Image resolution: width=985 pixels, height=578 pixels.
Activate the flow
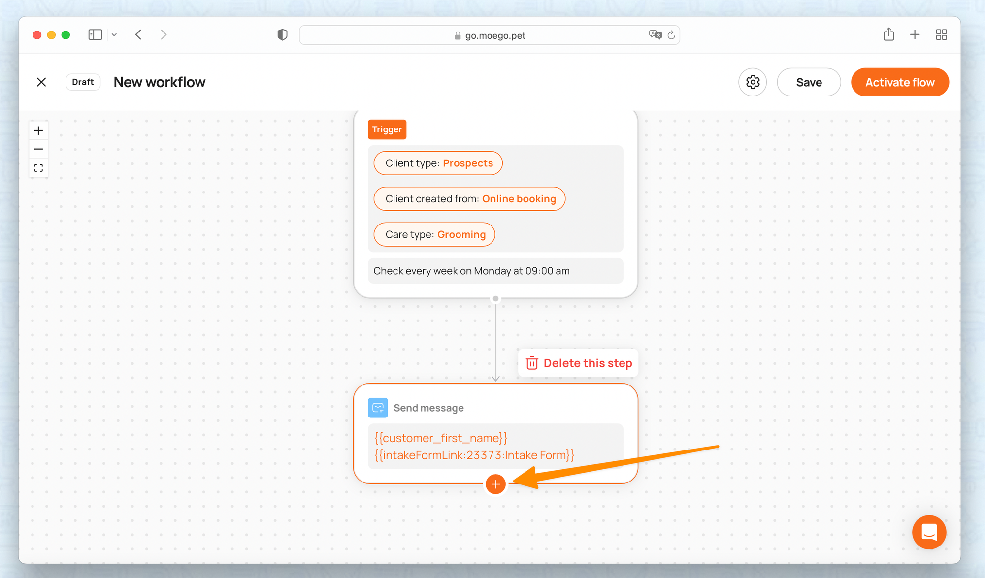[900, 82]
